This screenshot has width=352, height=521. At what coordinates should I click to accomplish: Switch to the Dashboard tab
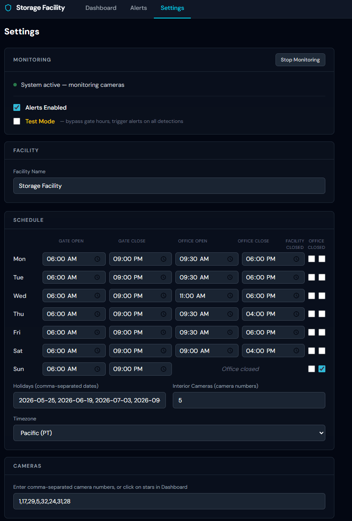pyautogui.click(x=101, y=8)
